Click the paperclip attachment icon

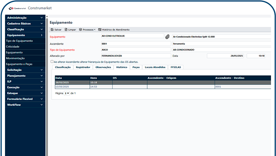click(167, 37)
